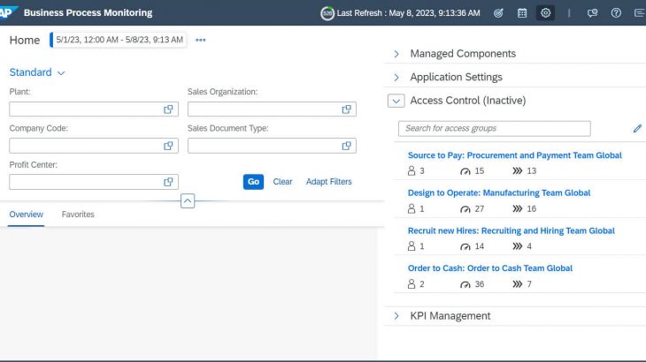Open value help for Profit Center field
Viewport: 646px width, 362px height.
pyautogui.click(x=168, y=182)
